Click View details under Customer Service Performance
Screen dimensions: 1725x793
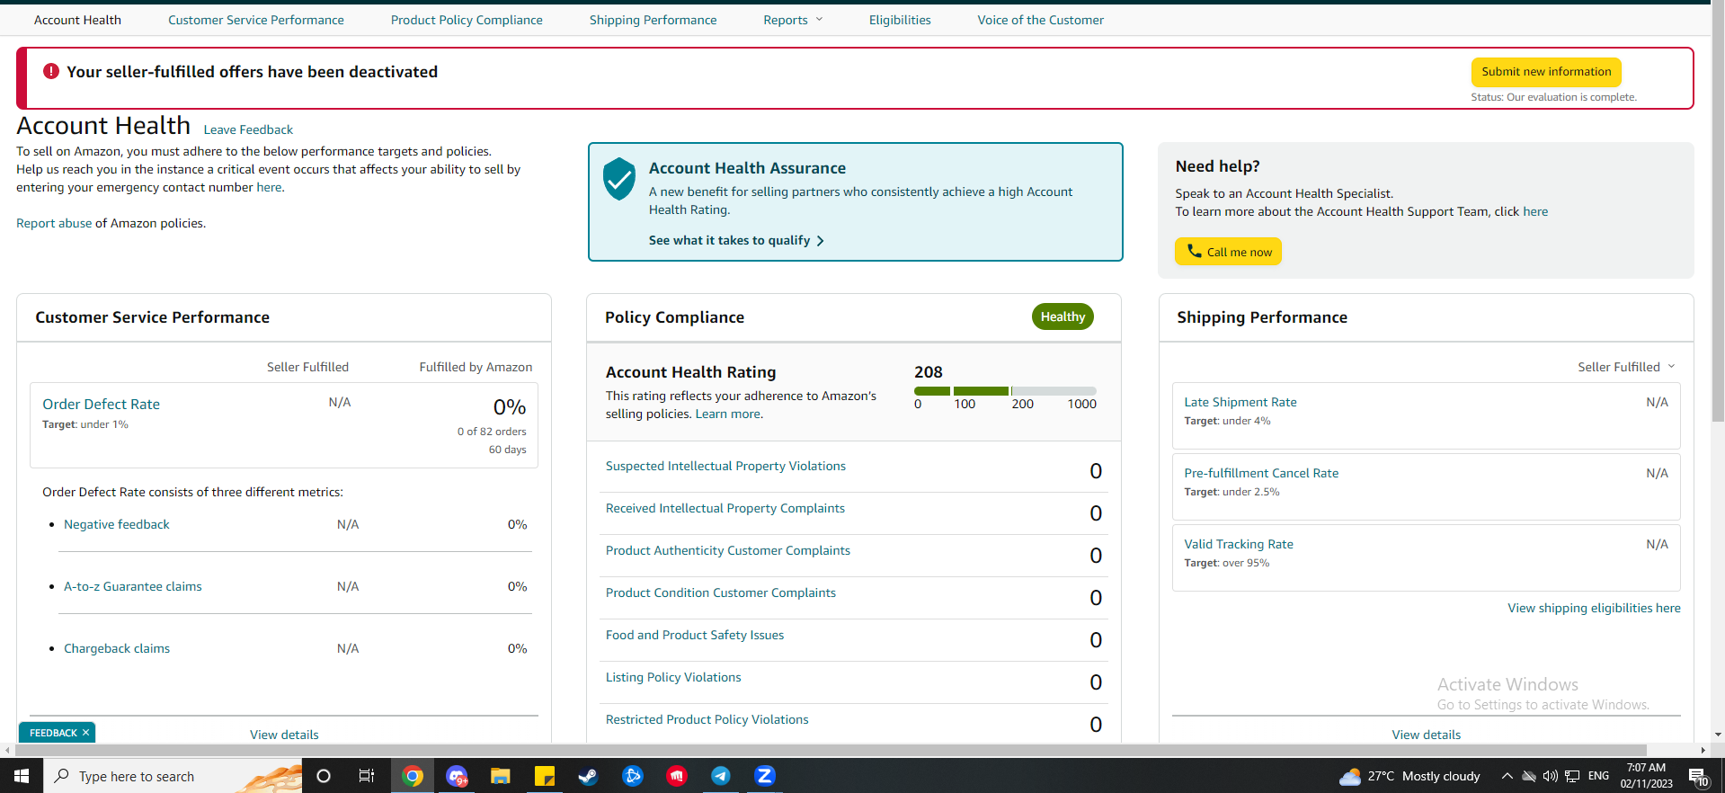(284, 735)
